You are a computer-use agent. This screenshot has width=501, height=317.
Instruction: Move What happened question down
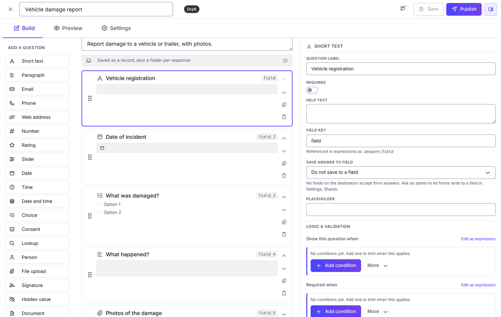[284, 269]
